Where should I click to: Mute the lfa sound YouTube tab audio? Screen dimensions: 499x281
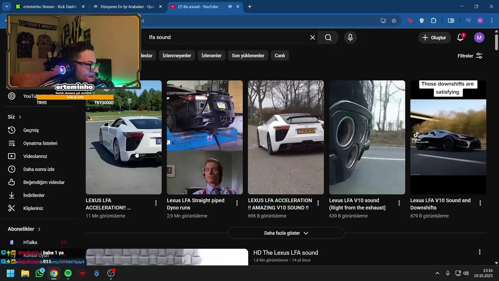point(230,7)
